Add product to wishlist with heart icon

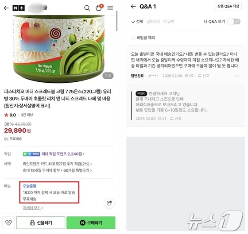tap(8, 222)
